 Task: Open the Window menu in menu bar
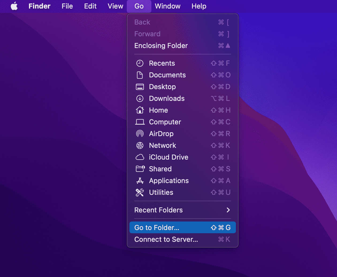coord(167,6)
